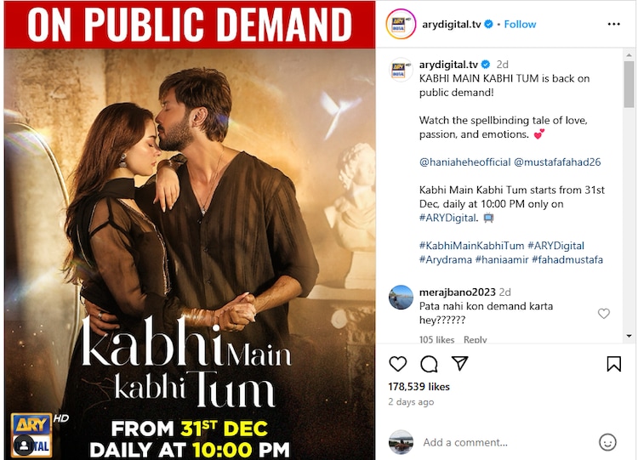View the 178,539 likes list
Viewport: 638px width, 460px height.
[419, 386]
